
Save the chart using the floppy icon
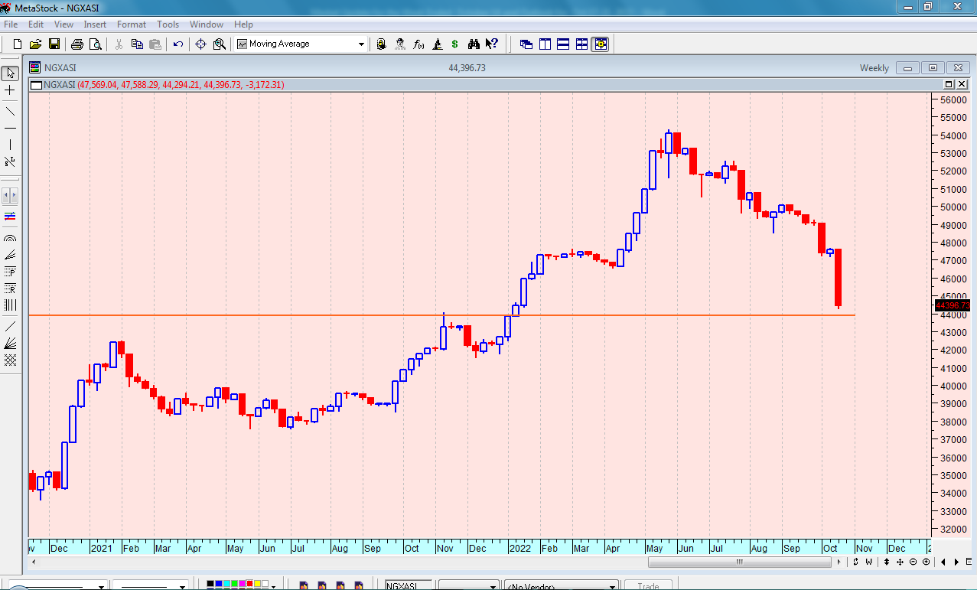point(54,44)
